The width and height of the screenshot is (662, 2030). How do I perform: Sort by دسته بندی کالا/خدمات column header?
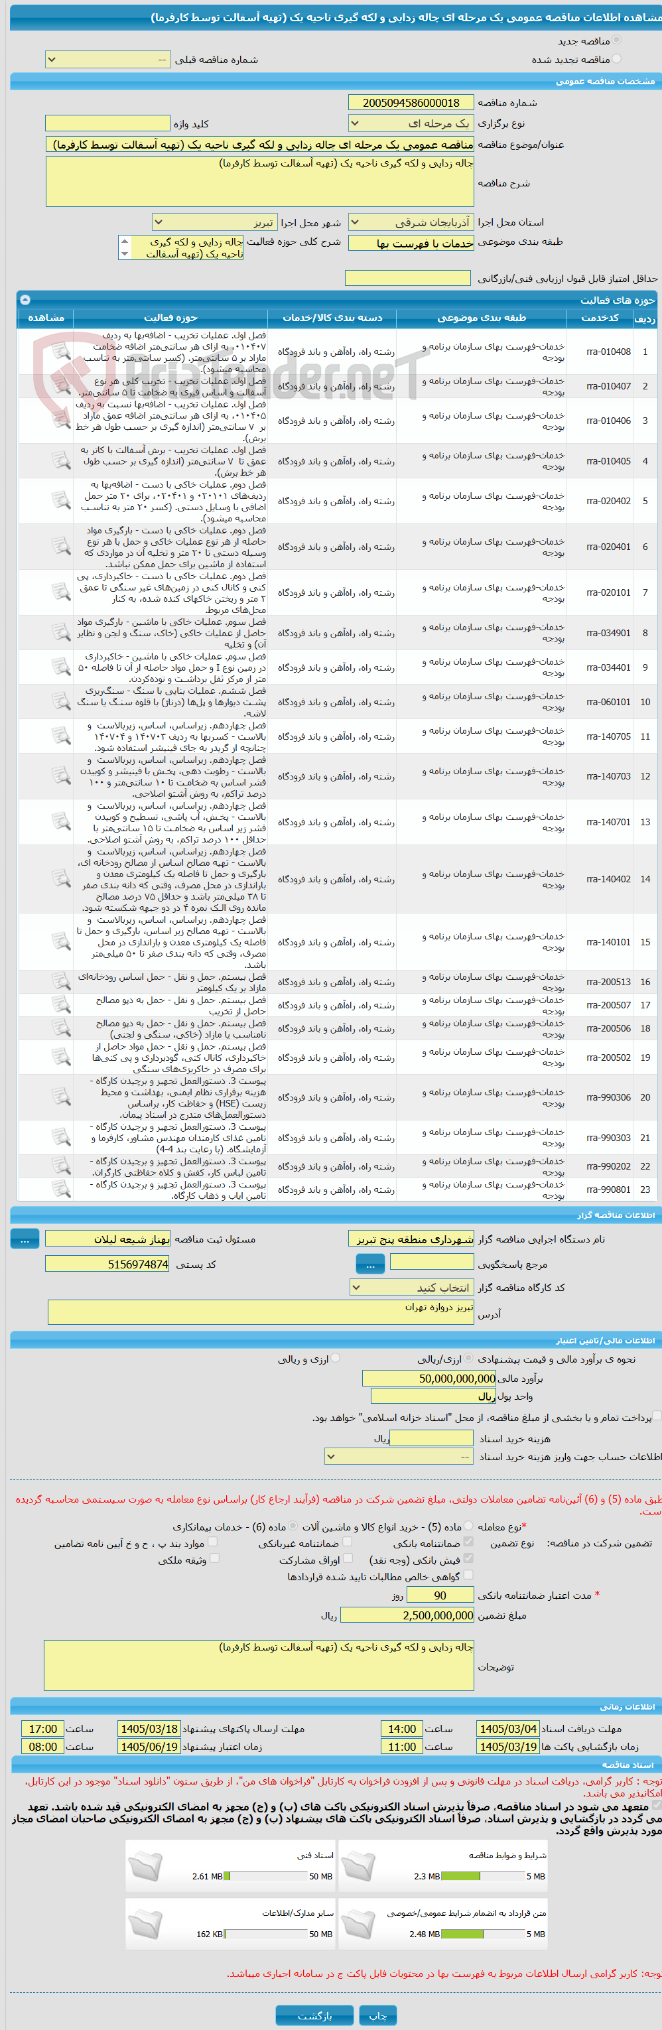pyautogui.click(x=332, y=318)
